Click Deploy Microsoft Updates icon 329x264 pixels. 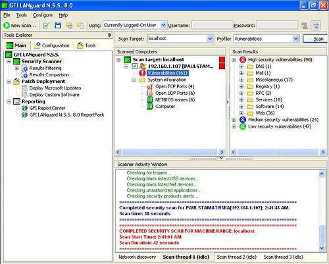24,88
